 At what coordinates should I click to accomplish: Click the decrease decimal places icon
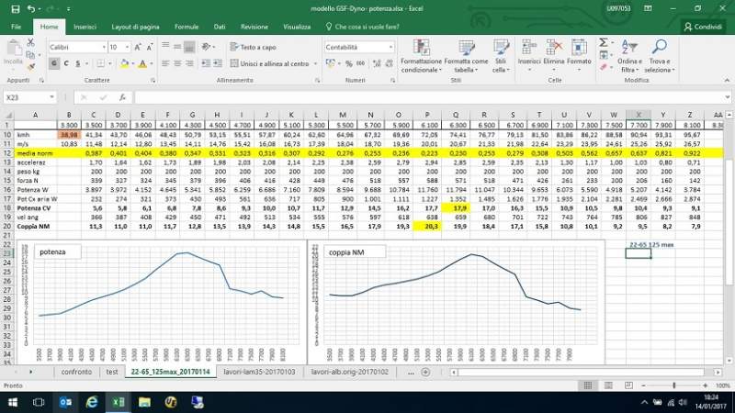[389, 63]
